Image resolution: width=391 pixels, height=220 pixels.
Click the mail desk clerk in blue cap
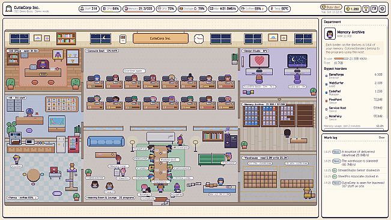point(220,182)
